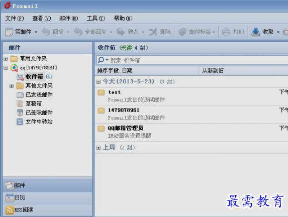Select the 文件中转站 label

[x=39, y=122]
